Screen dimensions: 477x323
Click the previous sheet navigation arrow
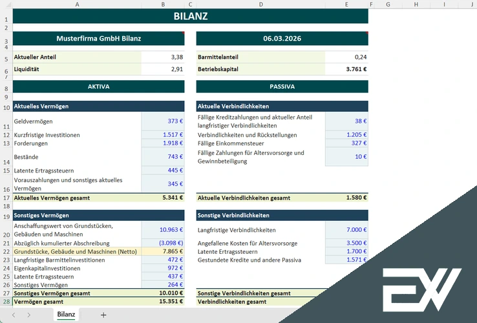[x=12, y=315]
